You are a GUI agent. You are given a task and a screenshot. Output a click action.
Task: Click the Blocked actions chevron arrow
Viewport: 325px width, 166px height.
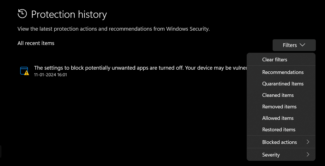tap(308, 142)
